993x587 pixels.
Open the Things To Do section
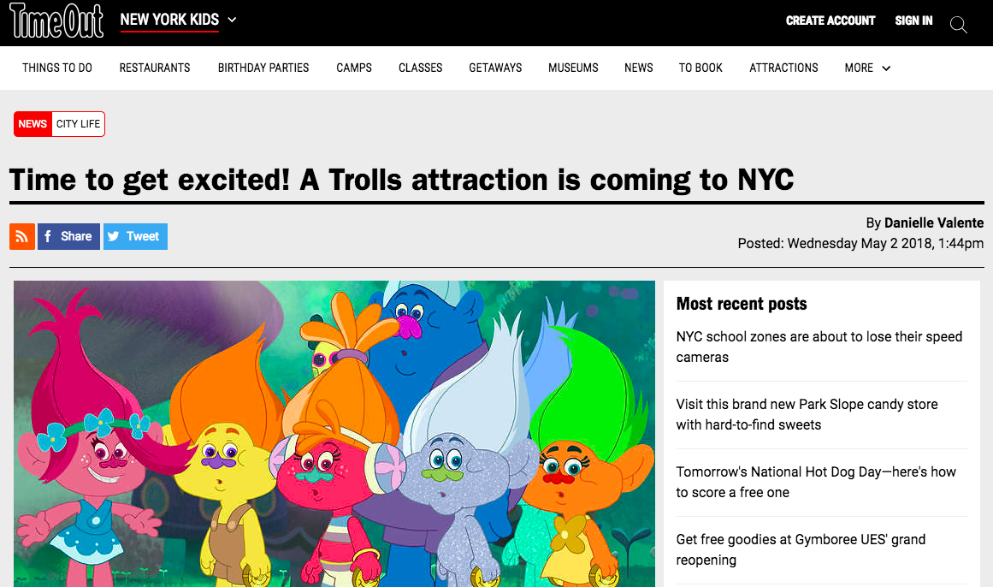coord(57,68)
